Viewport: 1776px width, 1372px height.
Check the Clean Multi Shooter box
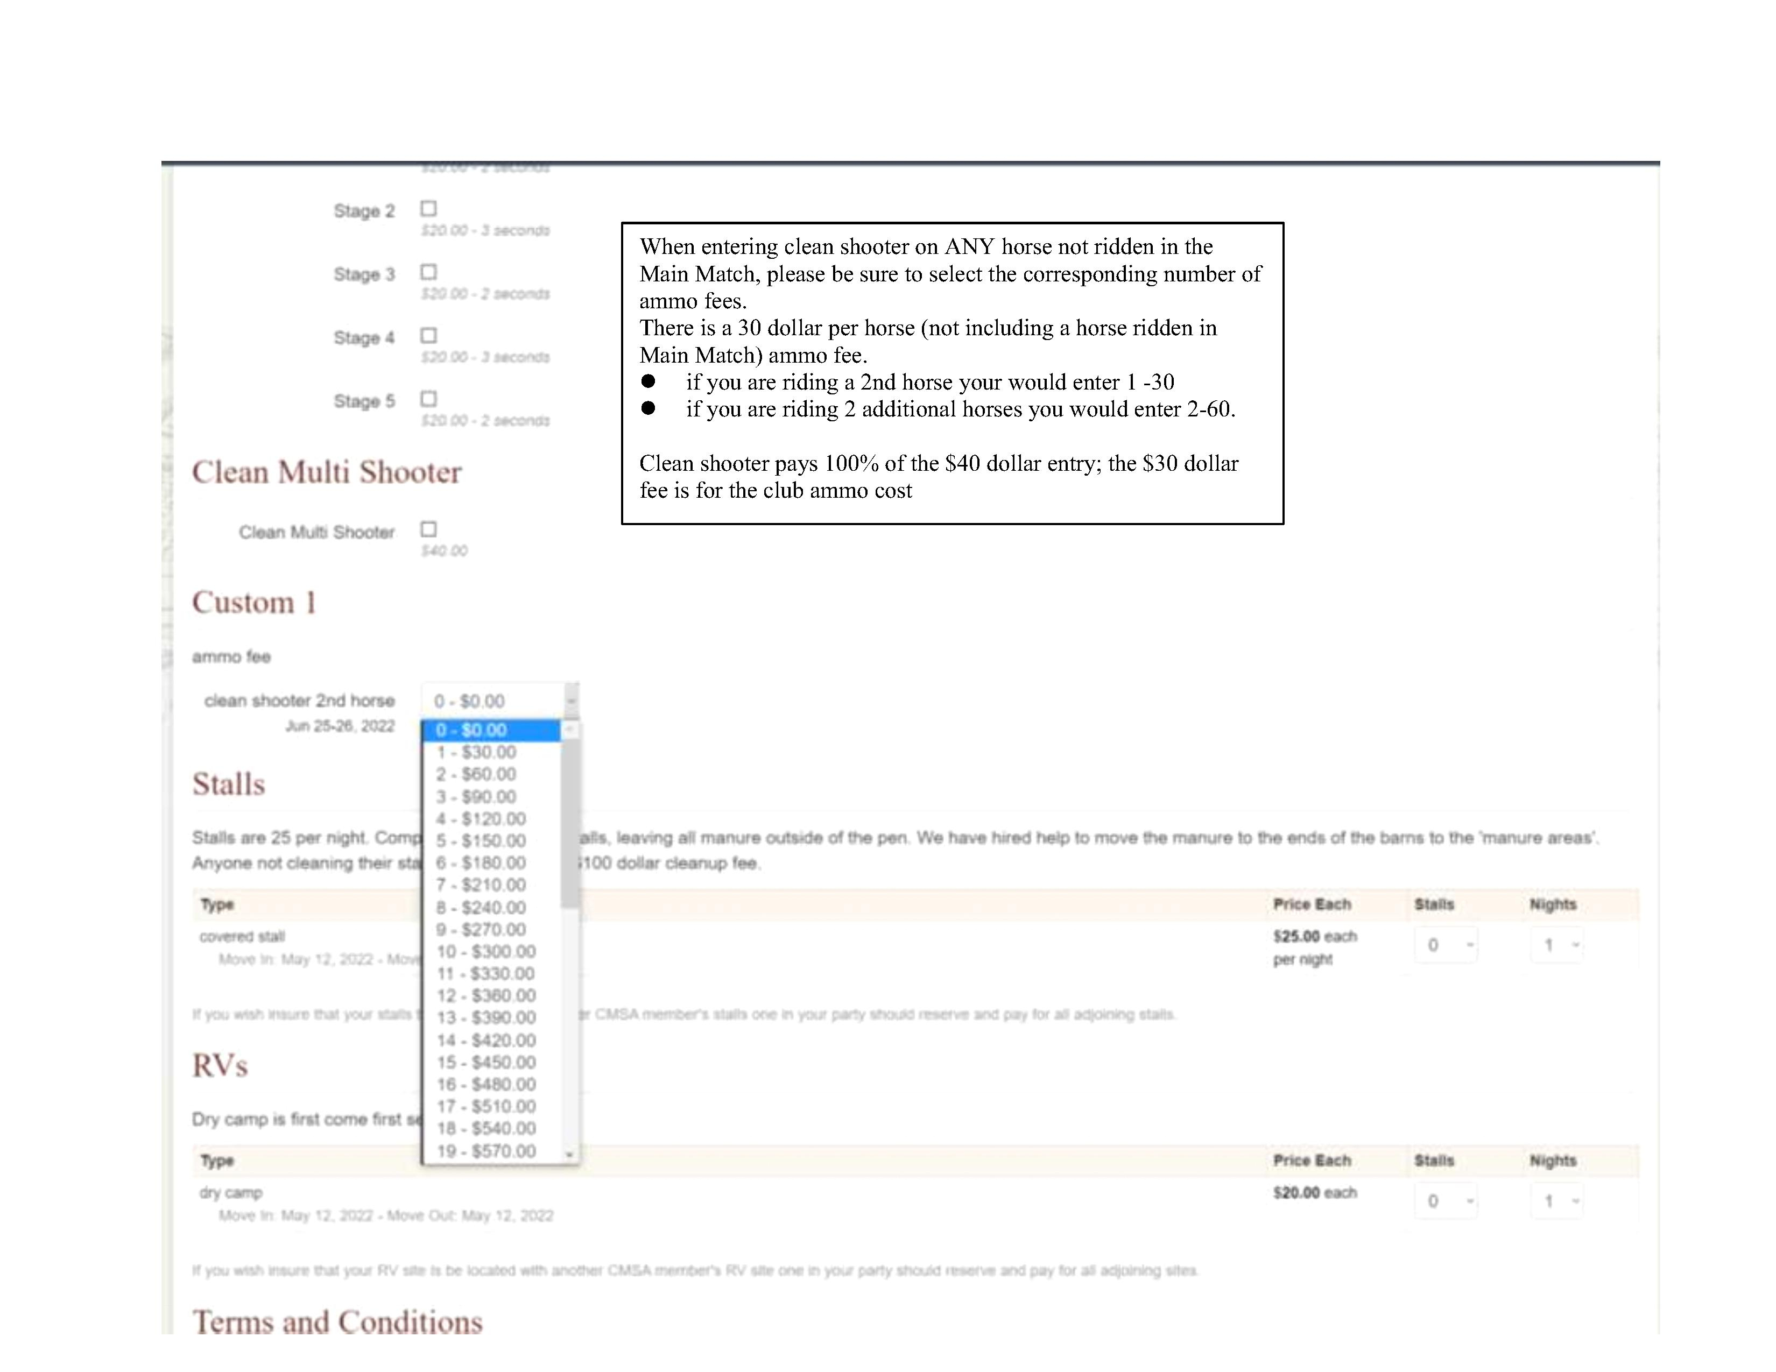pyautogui.click(x=428, y=530)
